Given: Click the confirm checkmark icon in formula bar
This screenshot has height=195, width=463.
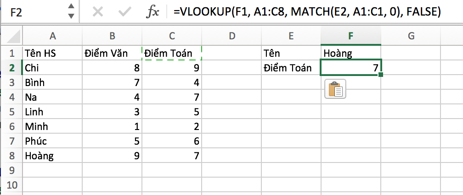Looking at the screenshot, I should (124, 12).
